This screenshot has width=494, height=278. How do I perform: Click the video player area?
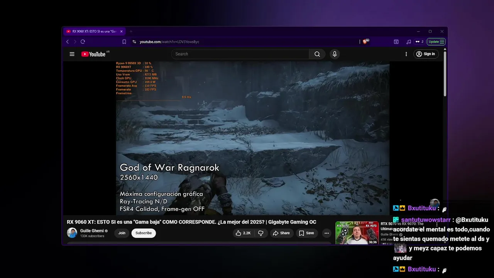point(253,138)
